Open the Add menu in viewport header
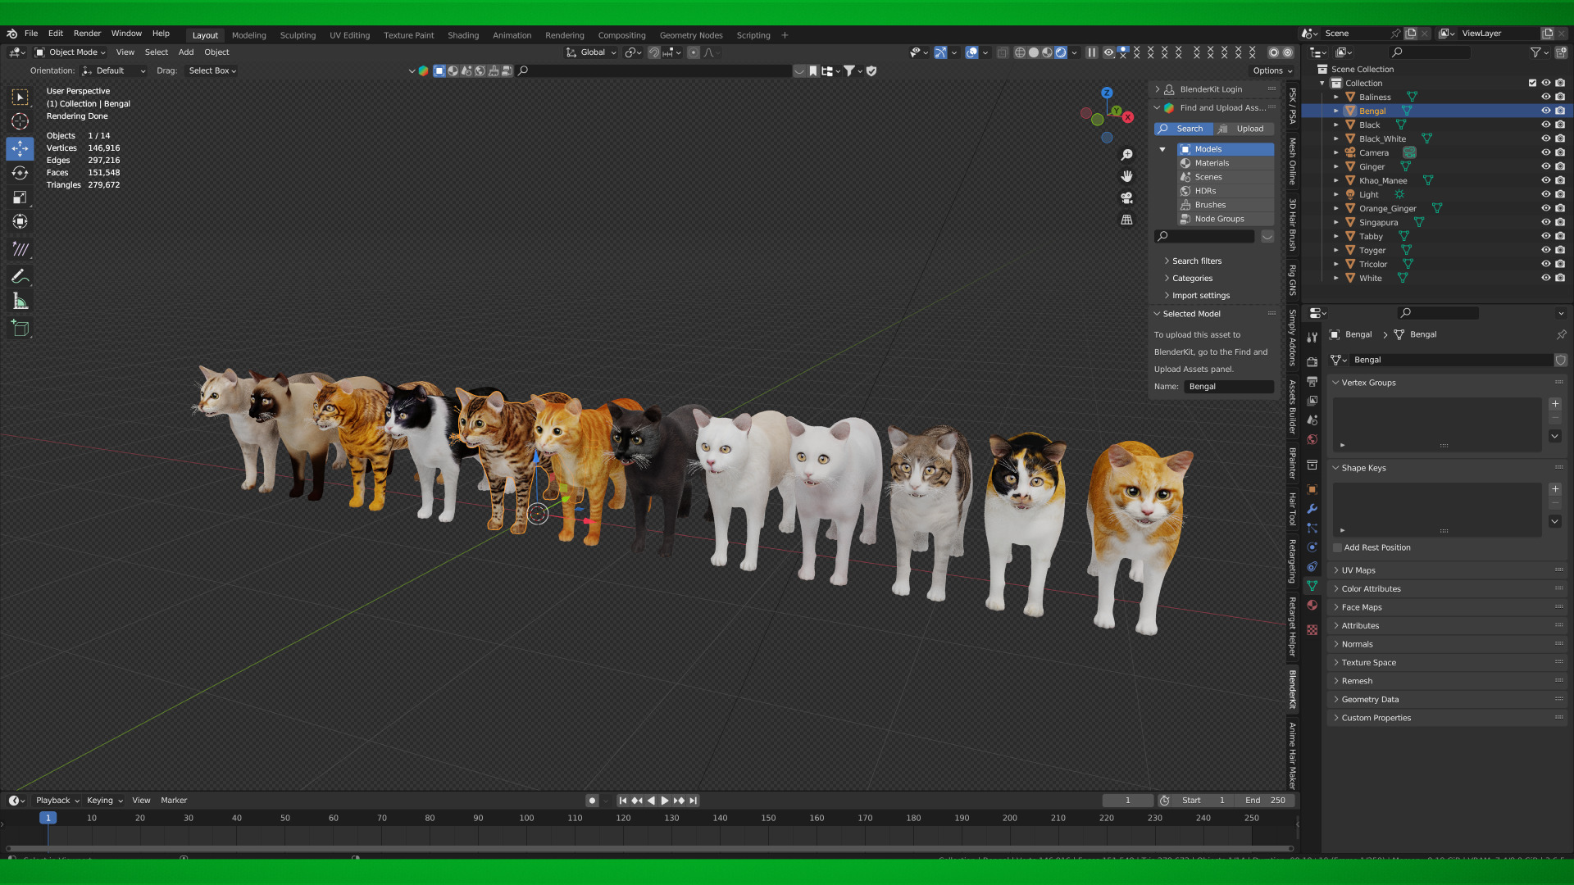 186,52
